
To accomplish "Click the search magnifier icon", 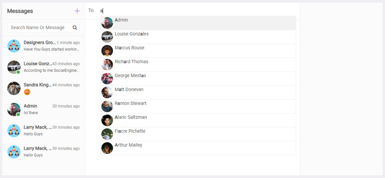I will coord(75,28).
